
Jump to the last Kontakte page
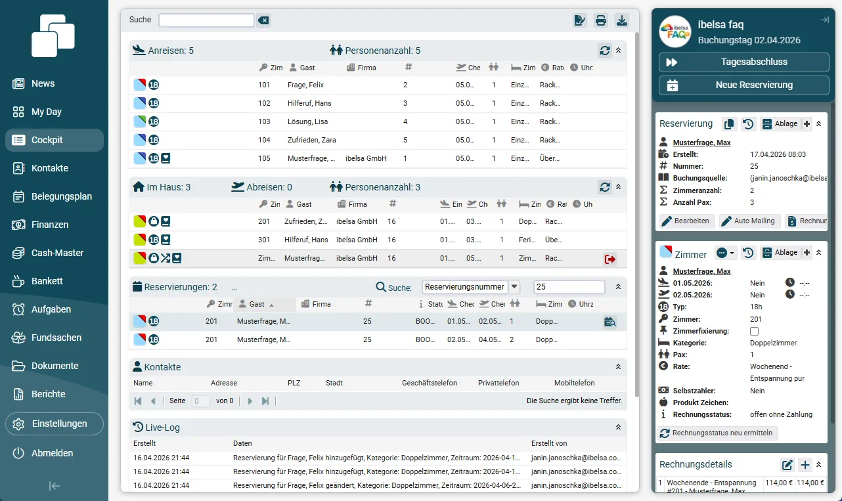click(x=265, y=401)
